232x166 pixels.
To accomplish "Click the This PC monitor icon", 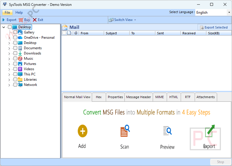I will (20, 74).
